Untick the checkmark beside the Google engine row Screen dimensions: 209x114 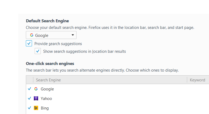[x=30, y=89]
